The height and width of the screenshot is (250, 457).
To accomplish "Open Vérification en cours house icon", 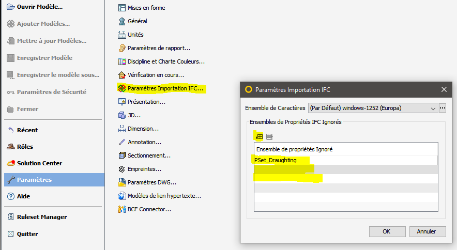I will [x=122, y=75].
